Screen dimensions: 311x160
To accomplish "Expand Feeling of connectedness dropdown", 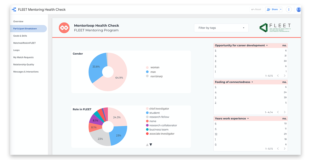I will tap(252, 82).
